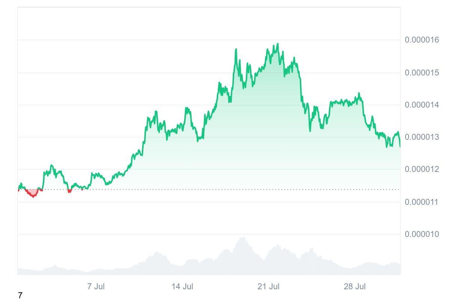
Task: Click the 21 Jul date label
Action: tap(268, 287)
